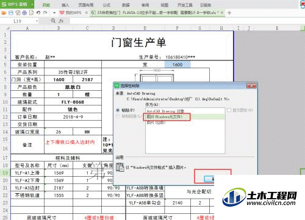Open the WPS 表格 application menu
305x220 pixels.
pyautogui.click(x=17, y=4)
